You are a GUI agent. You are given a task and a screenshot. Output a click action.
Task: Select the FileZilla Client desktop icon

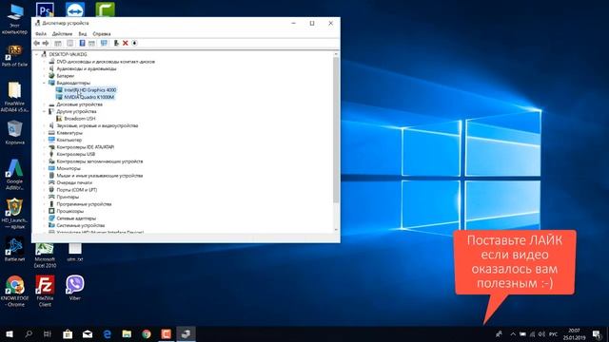click(45, 291)
